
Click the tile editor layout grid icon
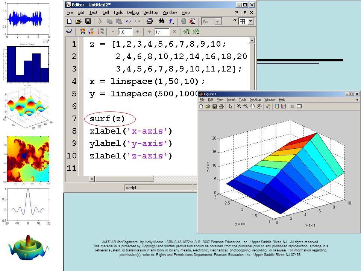[x=242, y=22]
